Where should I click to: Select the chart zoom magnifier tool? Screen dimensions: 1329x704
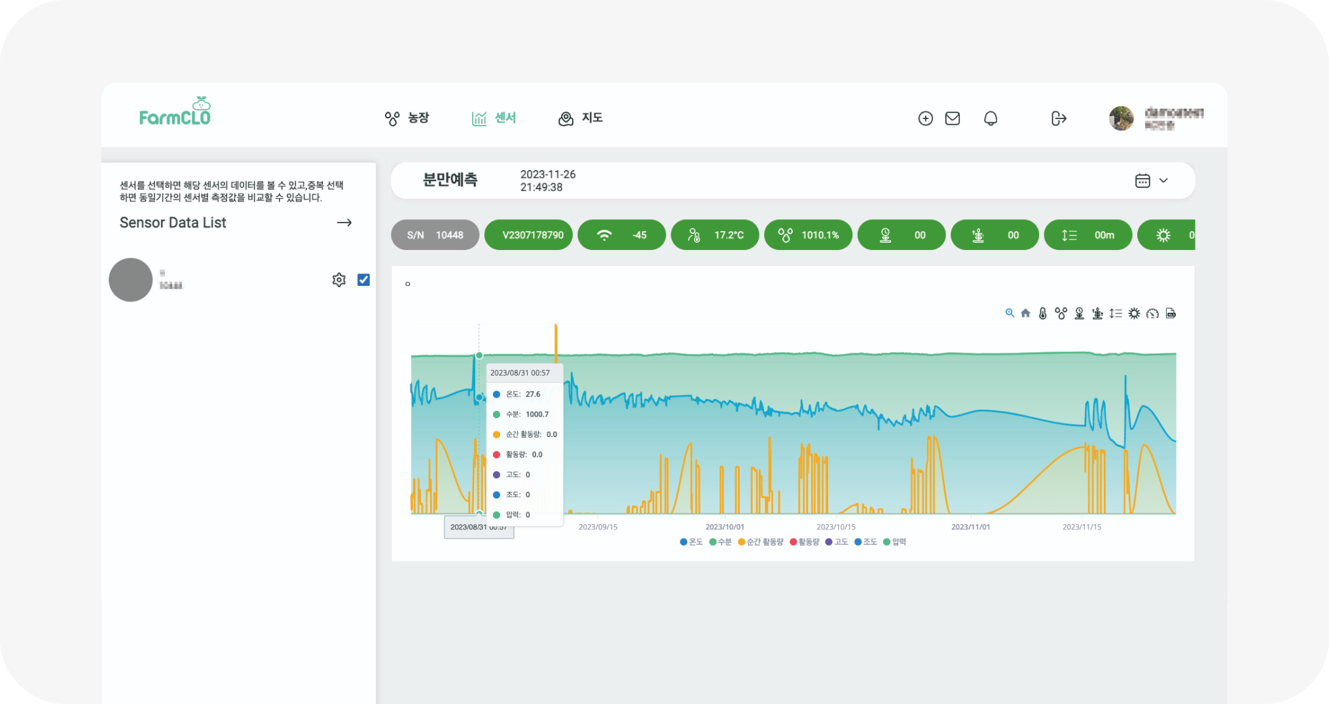1010,313
